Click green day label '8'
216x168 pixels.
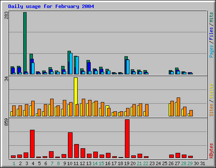coord(58,163)
